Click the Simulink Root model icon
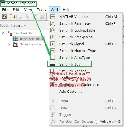This screenshot has height=127, width=124. pos(10,33)
